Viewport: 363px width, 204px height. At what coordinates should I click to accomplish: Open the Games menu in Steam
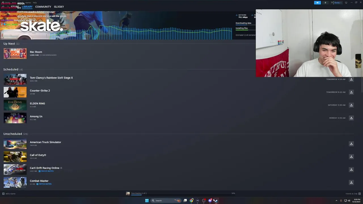coord(28,3)
